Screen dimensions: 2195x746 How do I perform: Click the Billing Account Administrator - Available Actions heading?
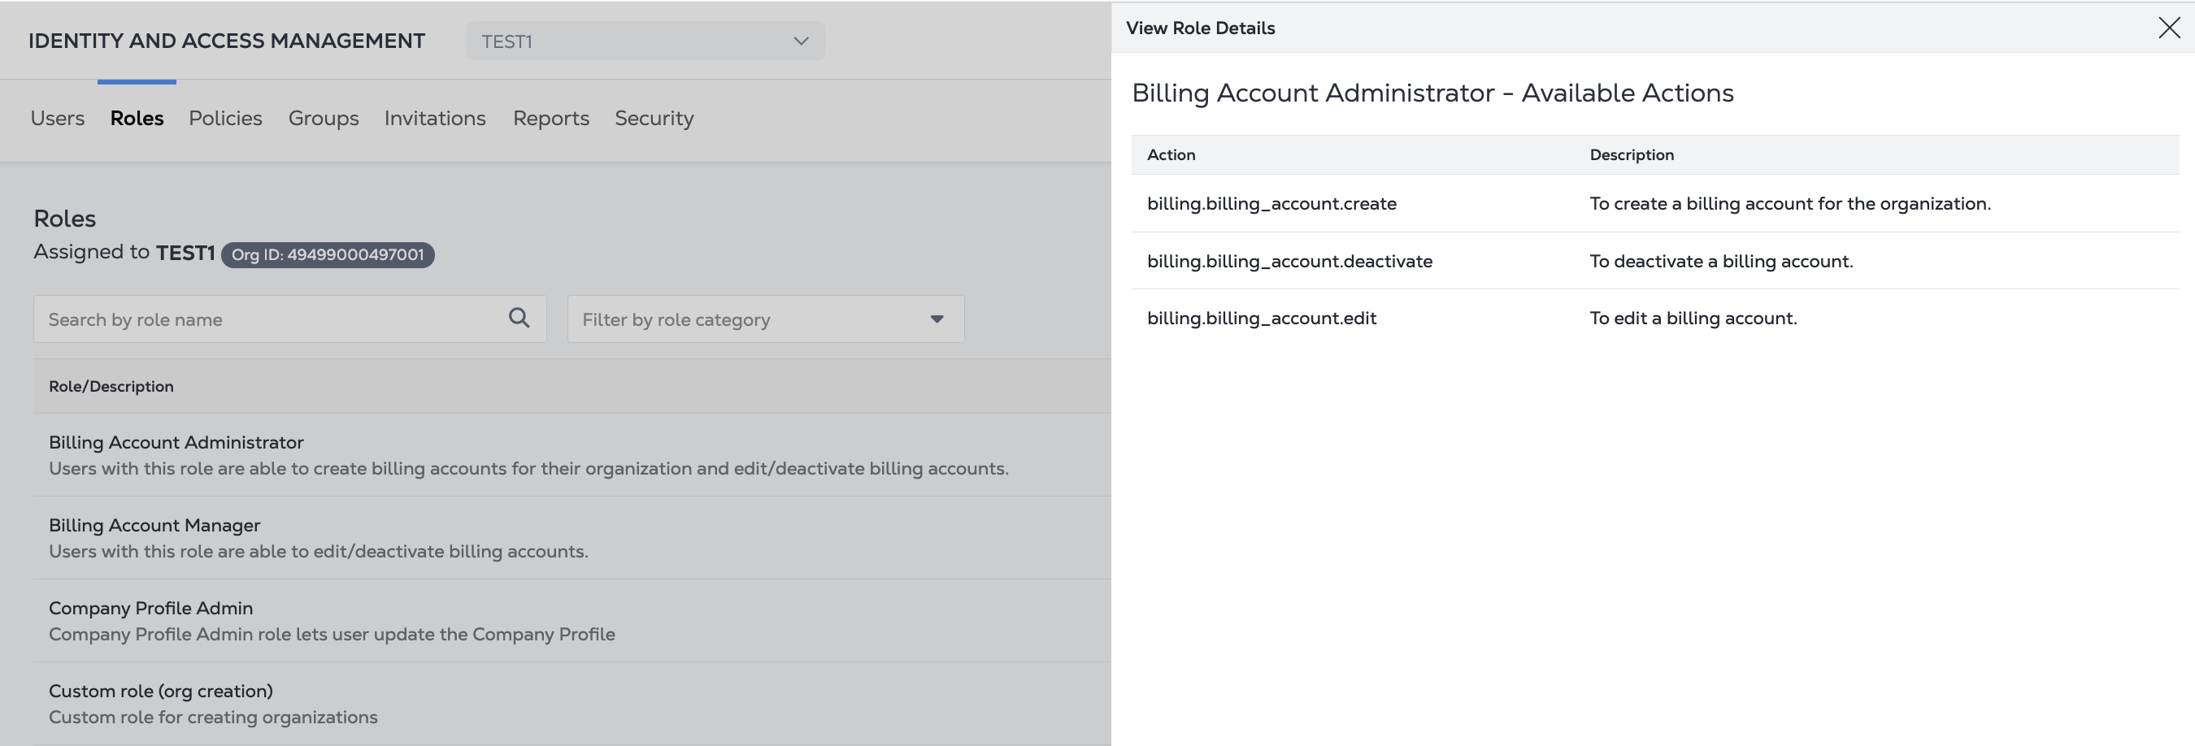[x=1432, y=93]
